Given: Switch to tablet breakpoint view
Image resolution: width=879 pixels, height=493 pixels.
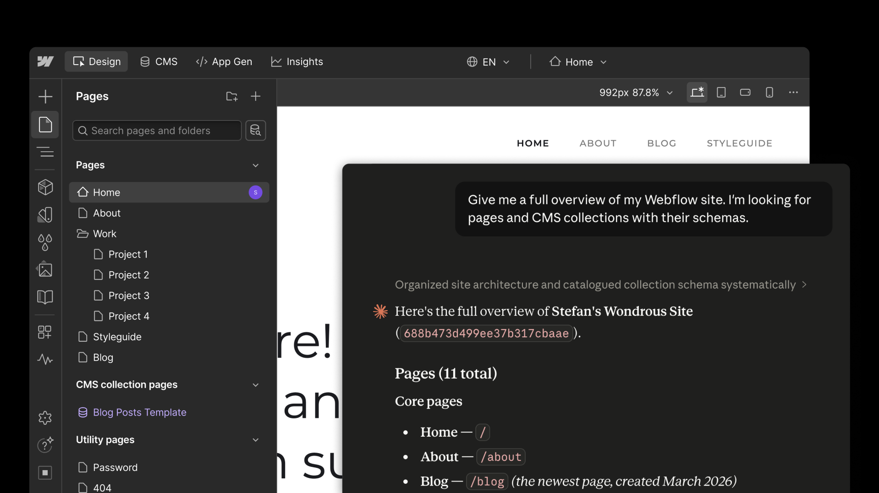Looking at the screenshot, I should click(x=721, y=92).
